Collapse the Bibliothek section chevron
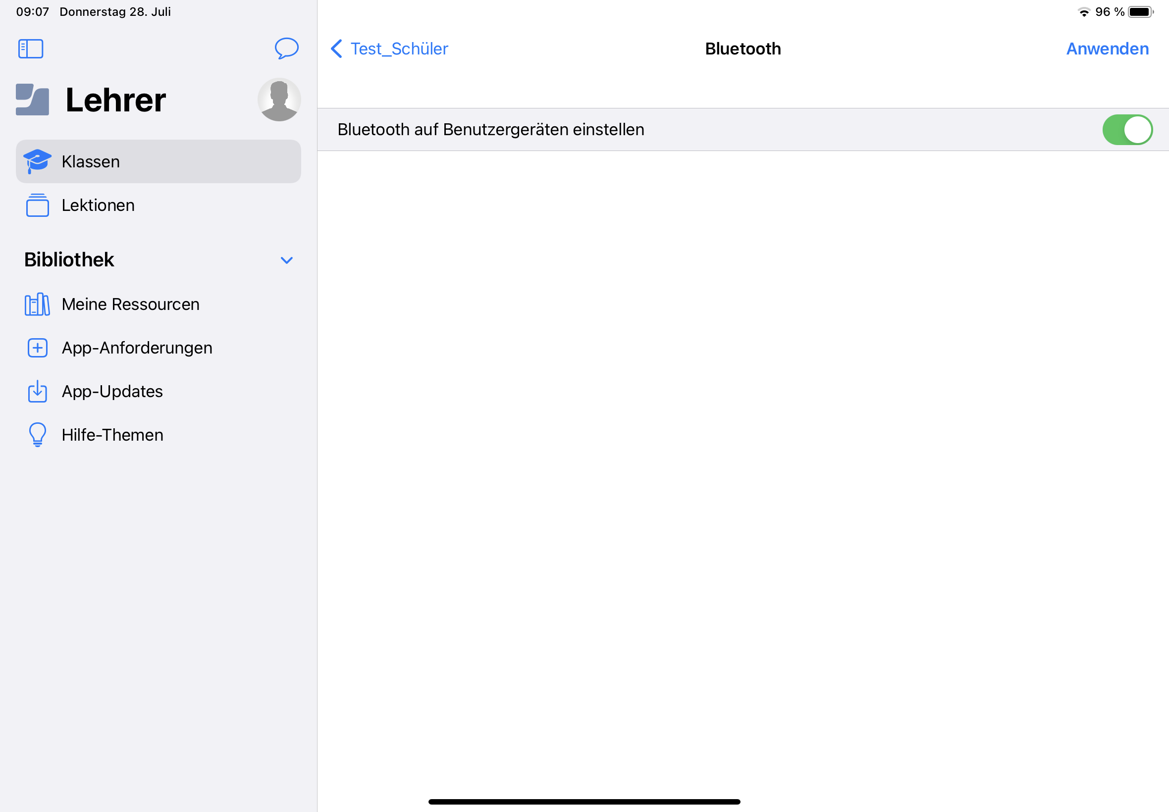The height and width of the screenshot is (812, 1169). pyautogui.click(x=286, y=260)
